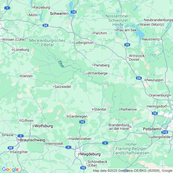Click the A24 shield near Neuruppin
The height and width of the screenshot is (173, 173).
139,78
